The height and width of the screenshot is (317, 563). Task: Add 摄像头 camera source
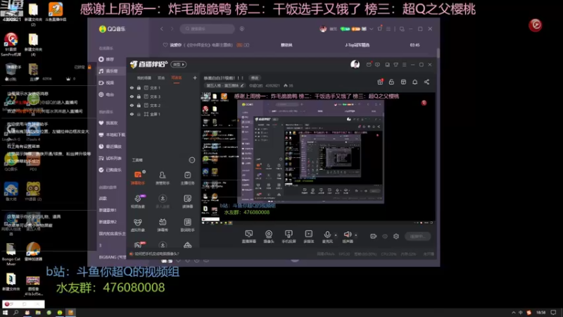coord(269,237)
